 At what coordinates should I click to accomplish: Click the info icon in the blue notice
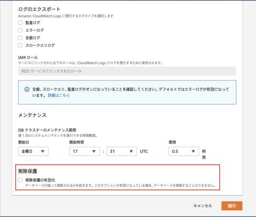pyautogui.click(x=27, y=89)
